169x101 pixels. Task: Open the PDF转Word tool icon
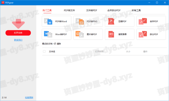pyautogui.click(x=48, y=22)
